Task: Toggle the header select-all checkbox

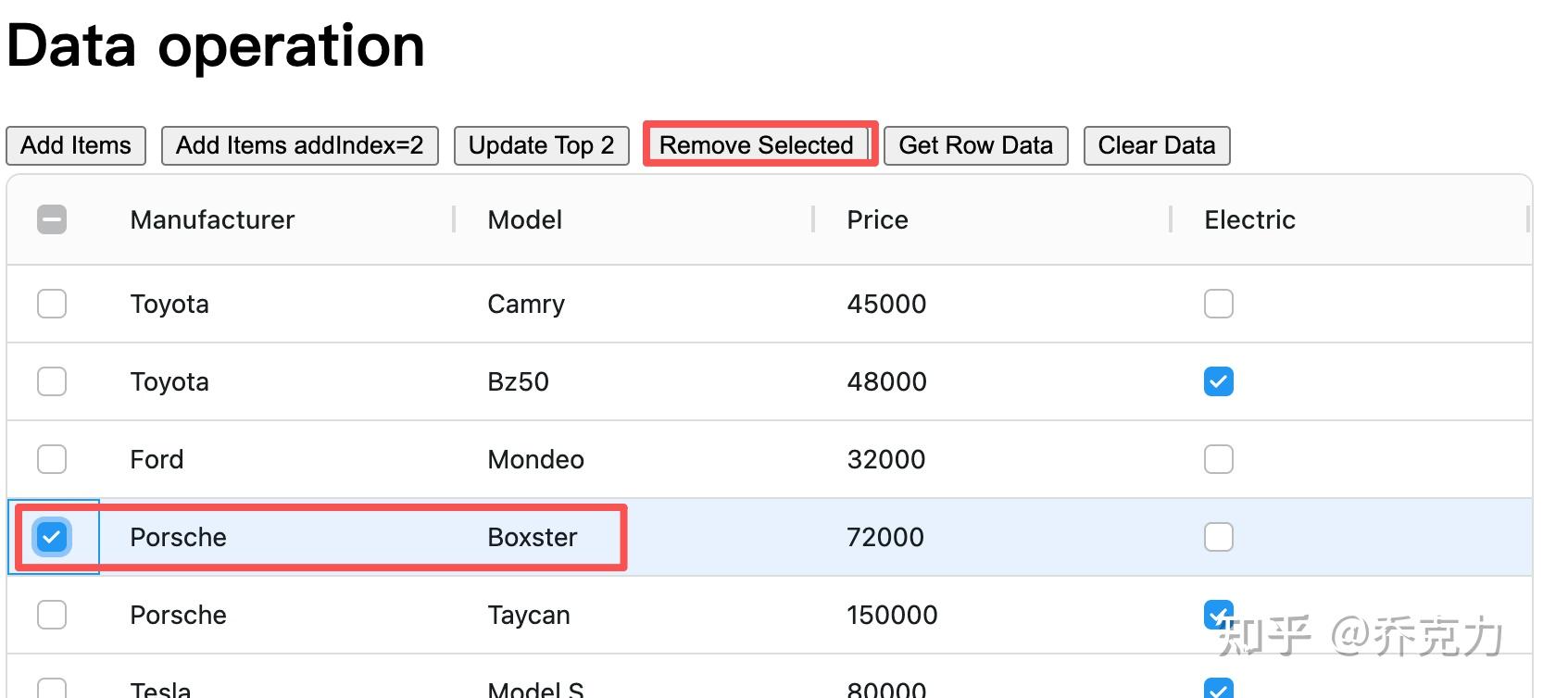Action: pos(52,219)
